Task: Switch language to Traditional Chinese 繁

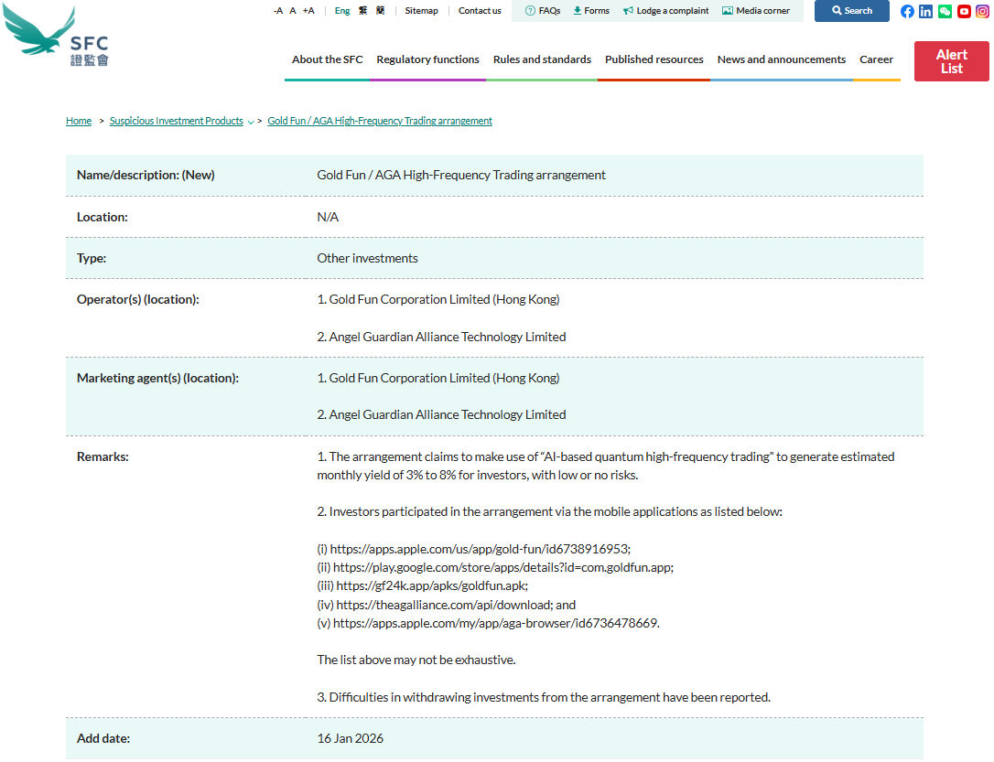Action: click(x=363, y=11)
